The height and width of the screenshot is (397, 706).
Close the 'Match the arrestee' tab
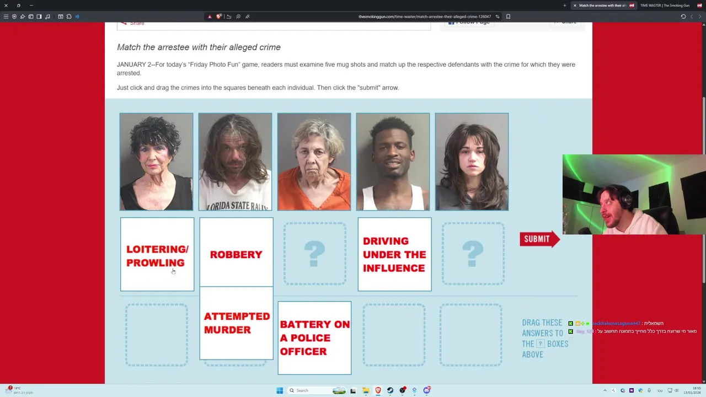(575, 6)
